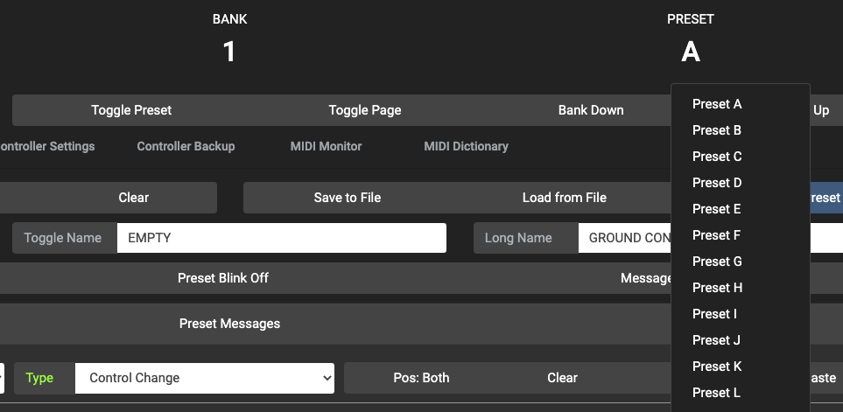This screenshot has height=412, width=843.
Task: Toggle the Pos: Both setting
Action: [421, 378]
